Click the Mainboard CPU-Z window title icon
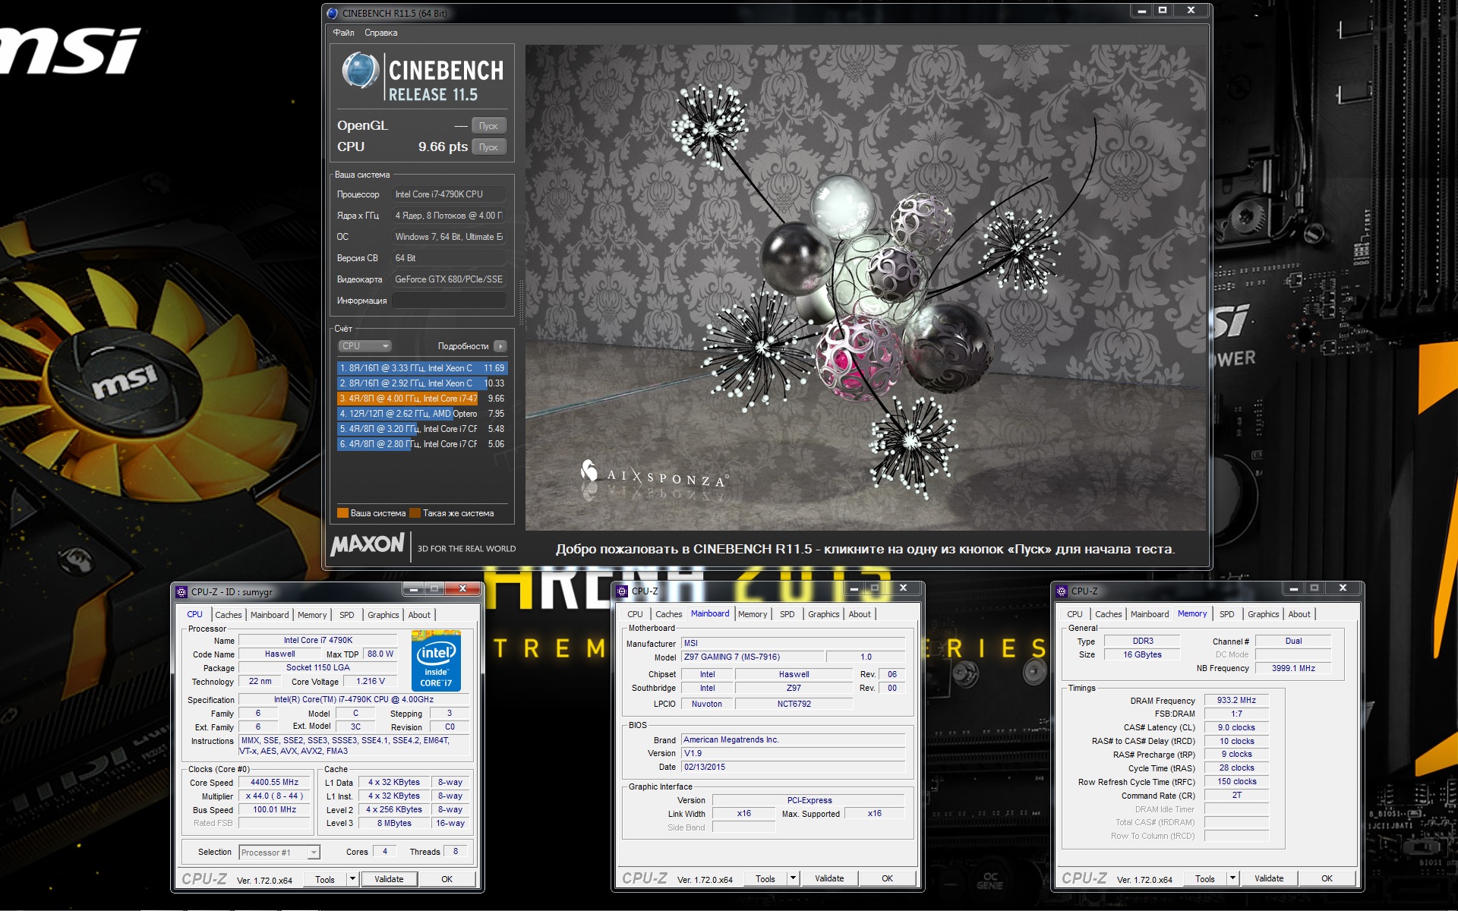Viewport: 1458px width, 911px height. (x=622, y=591)
